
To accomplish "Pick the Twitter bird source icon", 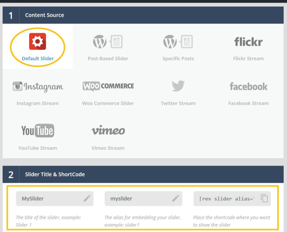I will pos(178,86).
